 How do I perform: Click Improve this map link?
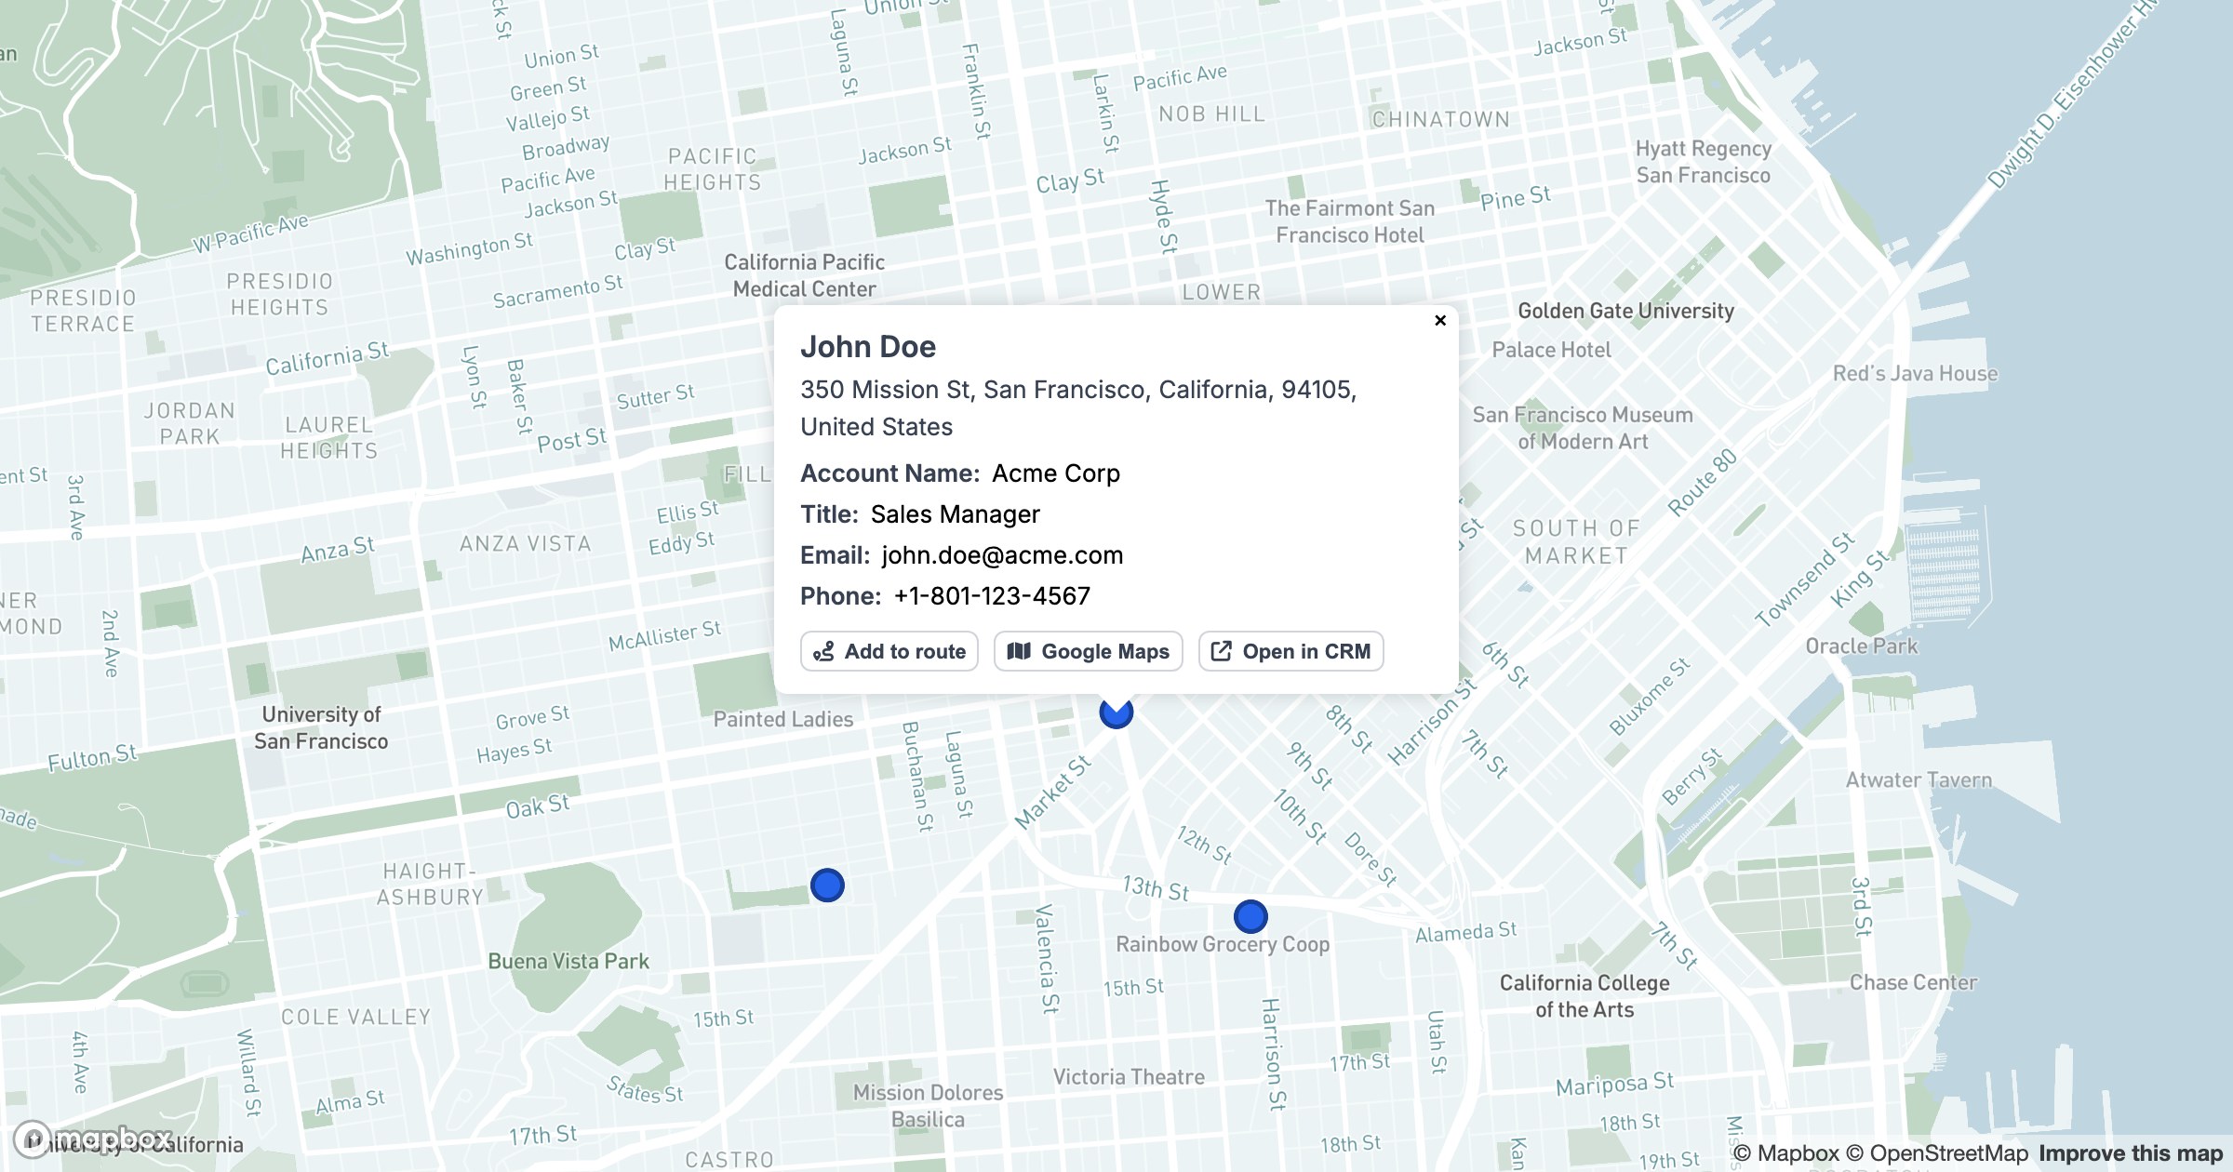tap(2131, 1153)
